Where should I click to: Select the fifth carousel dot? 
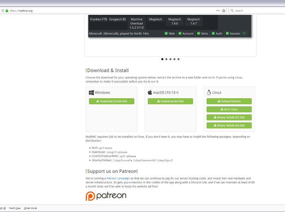click(x=179, y=59)
